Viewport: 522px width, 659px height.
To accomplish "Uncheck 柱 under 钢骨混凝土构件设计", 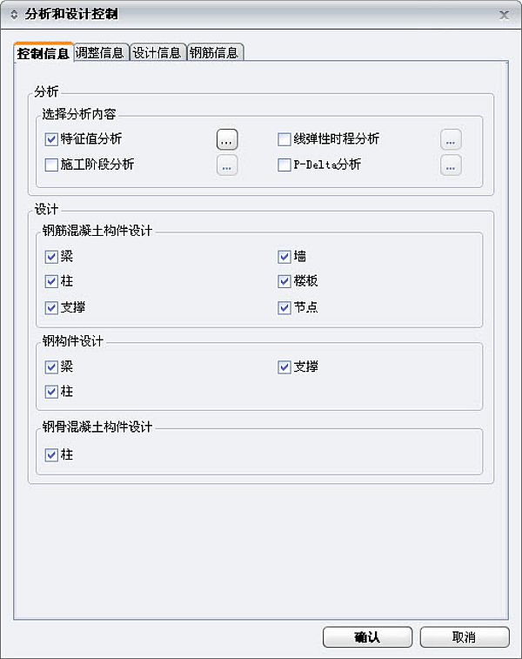I will pyautogui.click(x=50, y=454).
